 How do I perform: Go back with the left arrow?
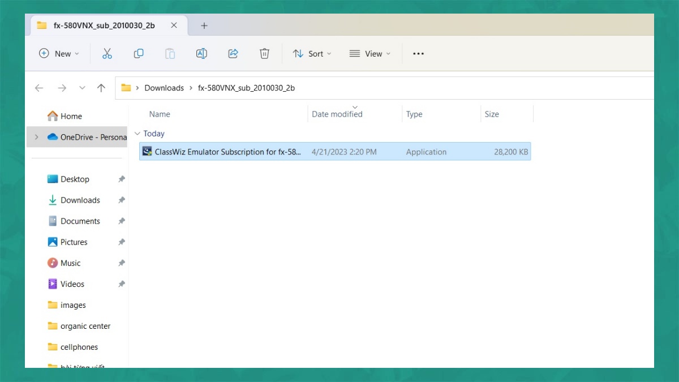(39, 88)
